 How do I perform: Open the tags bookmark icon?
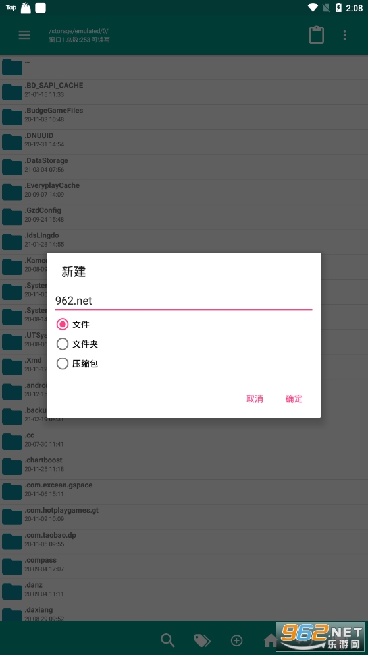[202, 640]
